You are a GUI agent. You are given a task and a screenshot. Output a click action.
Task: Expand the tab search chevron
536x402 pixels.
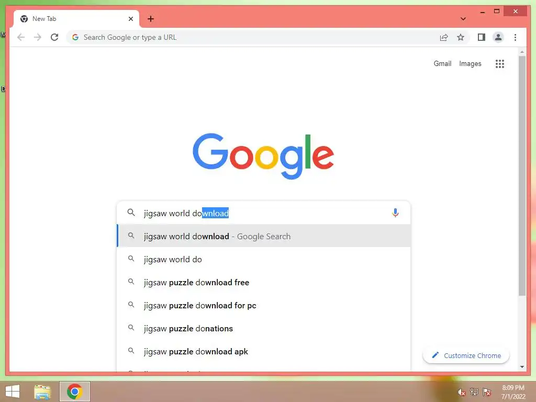463,19
